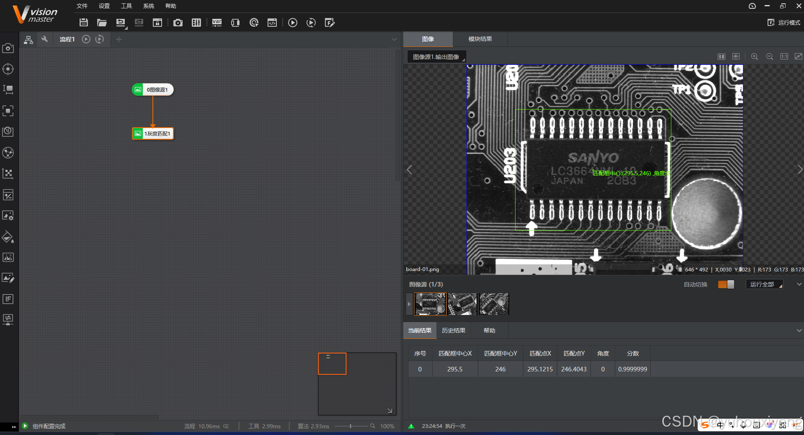The image size is (804, 435).
Task: Click the save solution icon
Action: click(84, 23)
